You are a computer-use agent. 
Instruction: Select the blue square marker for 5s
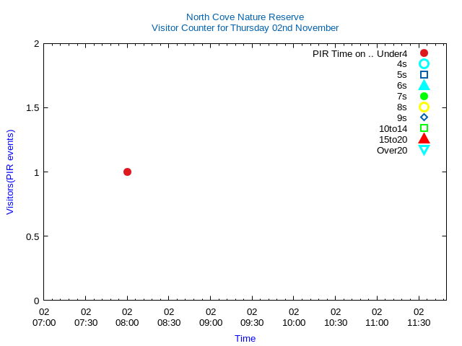tap(424, 75)
